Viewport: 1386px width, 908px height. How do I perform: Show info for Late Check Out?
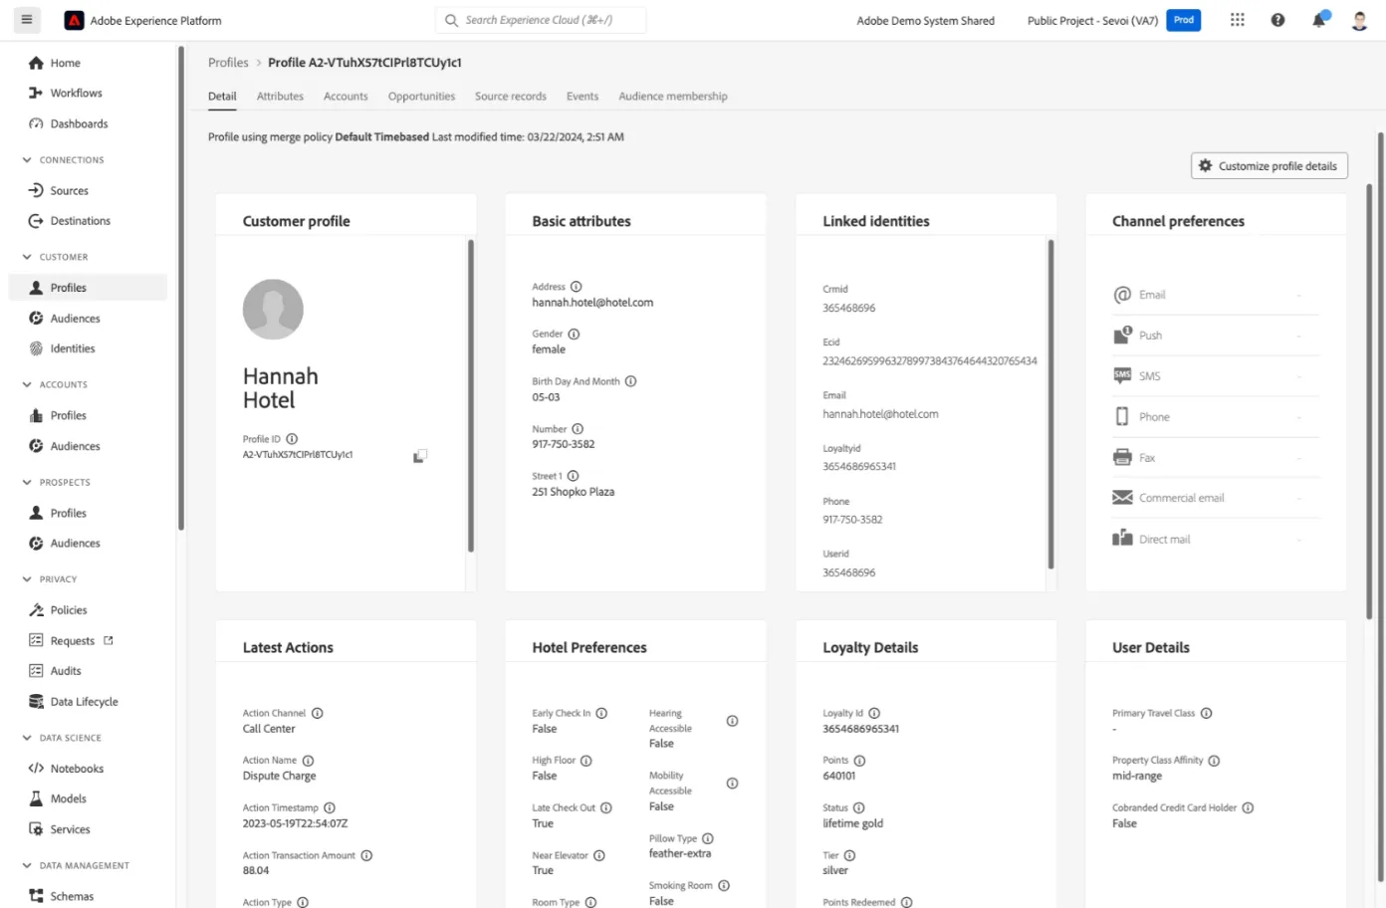pyautogui.click(x=606, y=807)
